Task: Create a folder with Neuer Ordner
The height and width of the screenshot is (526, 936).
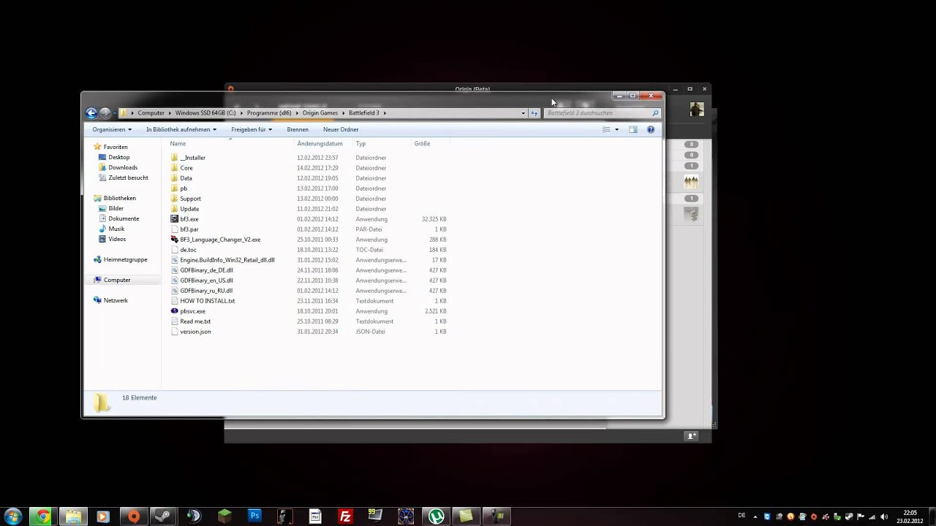Action: [341, 129]
